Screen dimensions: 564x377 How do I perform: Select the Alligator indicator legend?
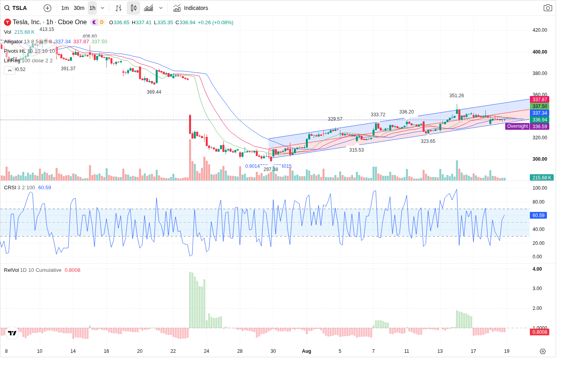[x=13, y=42]
